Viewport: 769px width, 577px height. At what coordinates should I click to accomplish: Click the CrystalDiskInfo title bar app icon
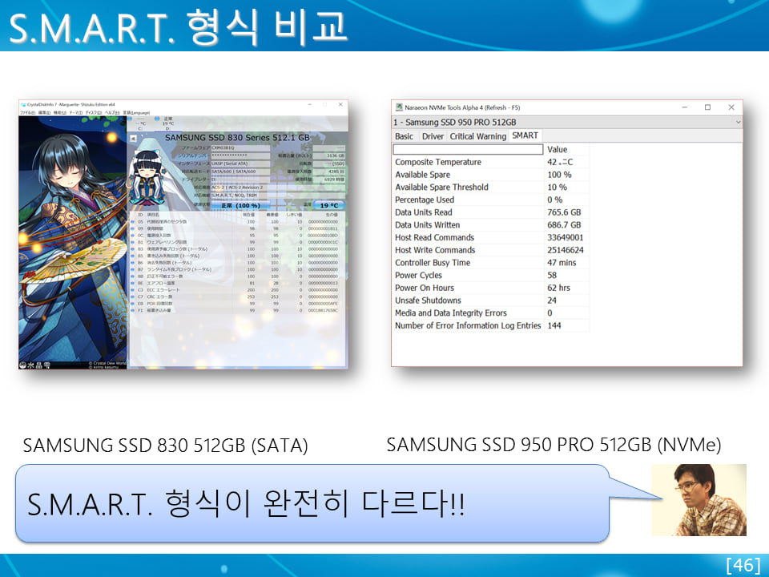(x=23, y=104)
